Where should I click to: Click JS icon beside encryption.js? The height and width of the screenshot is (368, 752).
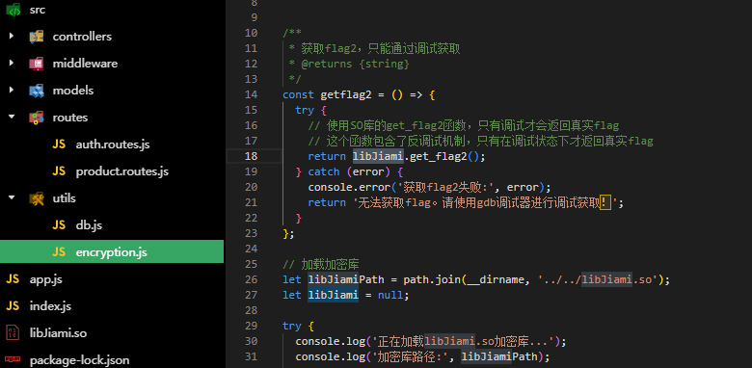click(59, 252)
